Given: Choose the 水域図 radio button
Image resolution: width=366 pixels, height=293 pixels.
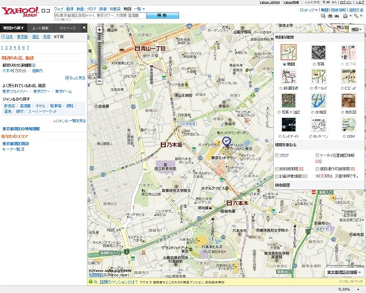Looking at the screenshot, I should pyautogui.click(x=312, y=112).
